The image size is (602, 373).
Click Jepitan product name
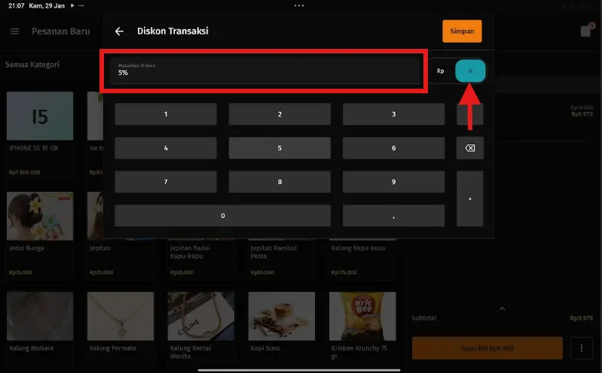coord(99,248)
